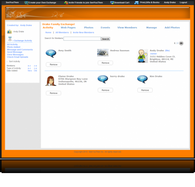Sort Type of Activity z-a

point(35,68)
